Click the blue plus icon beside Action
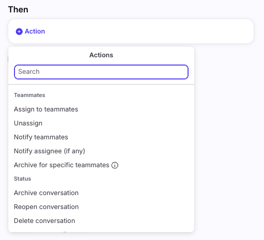Viewport: 264px width, 240px height. click(x=19, y=31)
